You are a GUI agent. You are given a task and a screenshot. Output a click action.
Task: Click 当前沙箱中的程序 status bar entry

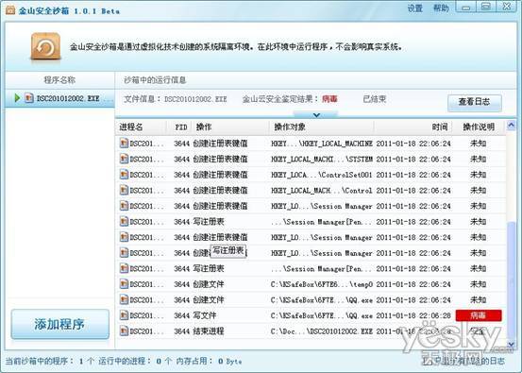coord(50,361)
